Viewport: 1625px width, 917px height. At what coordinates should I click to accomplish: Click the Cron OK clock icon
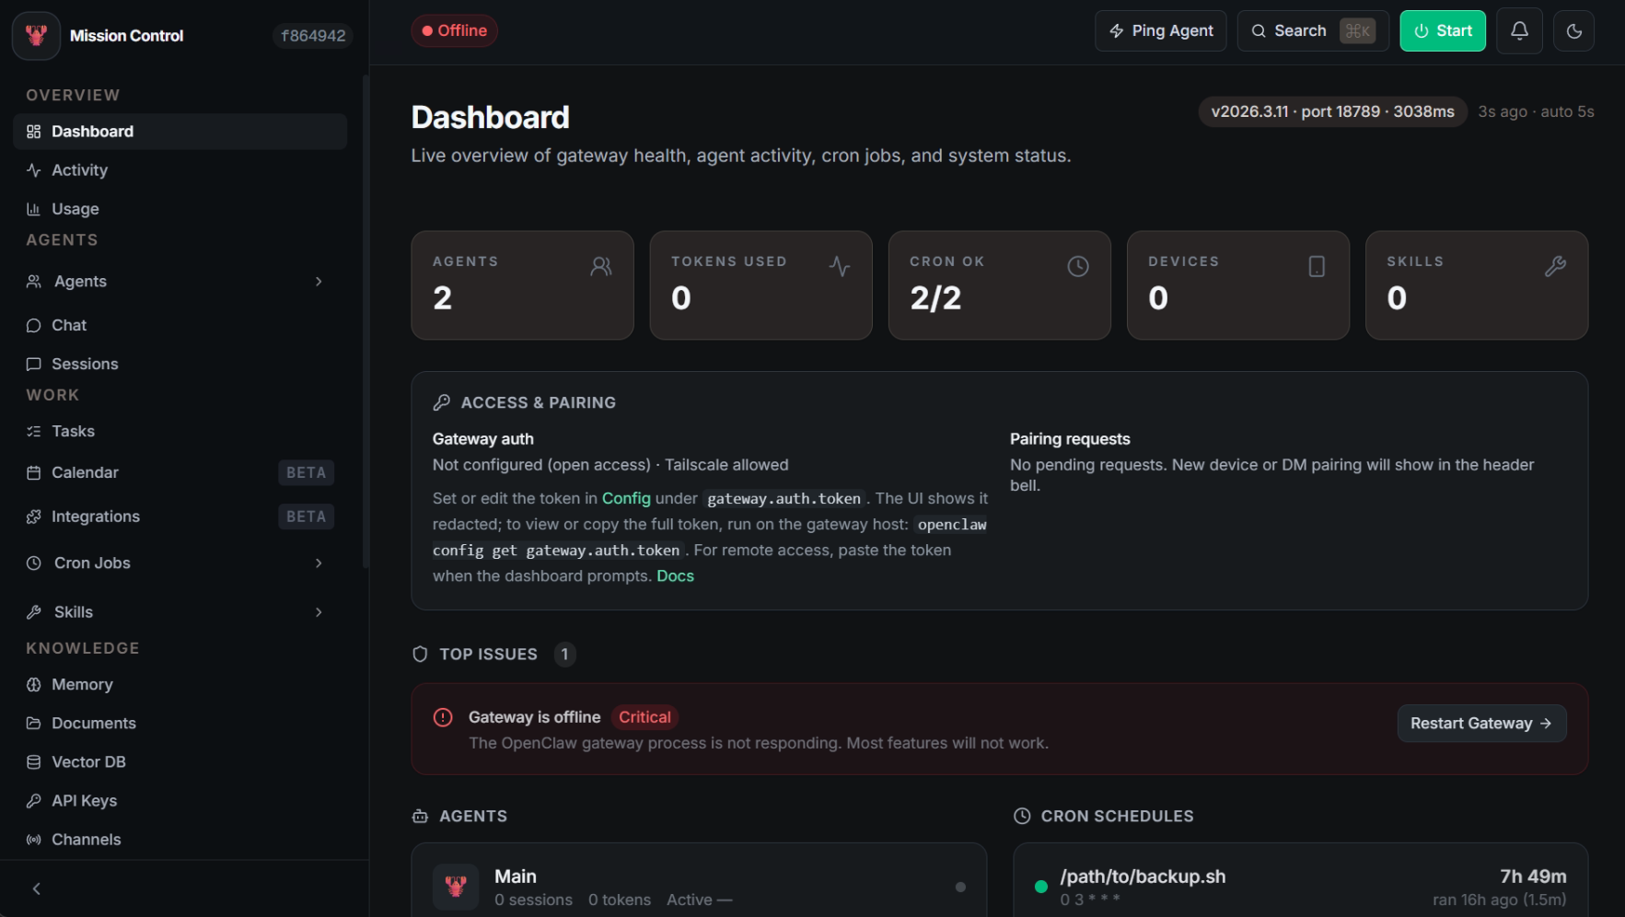pyautogui.click(x=1077, y=267)
